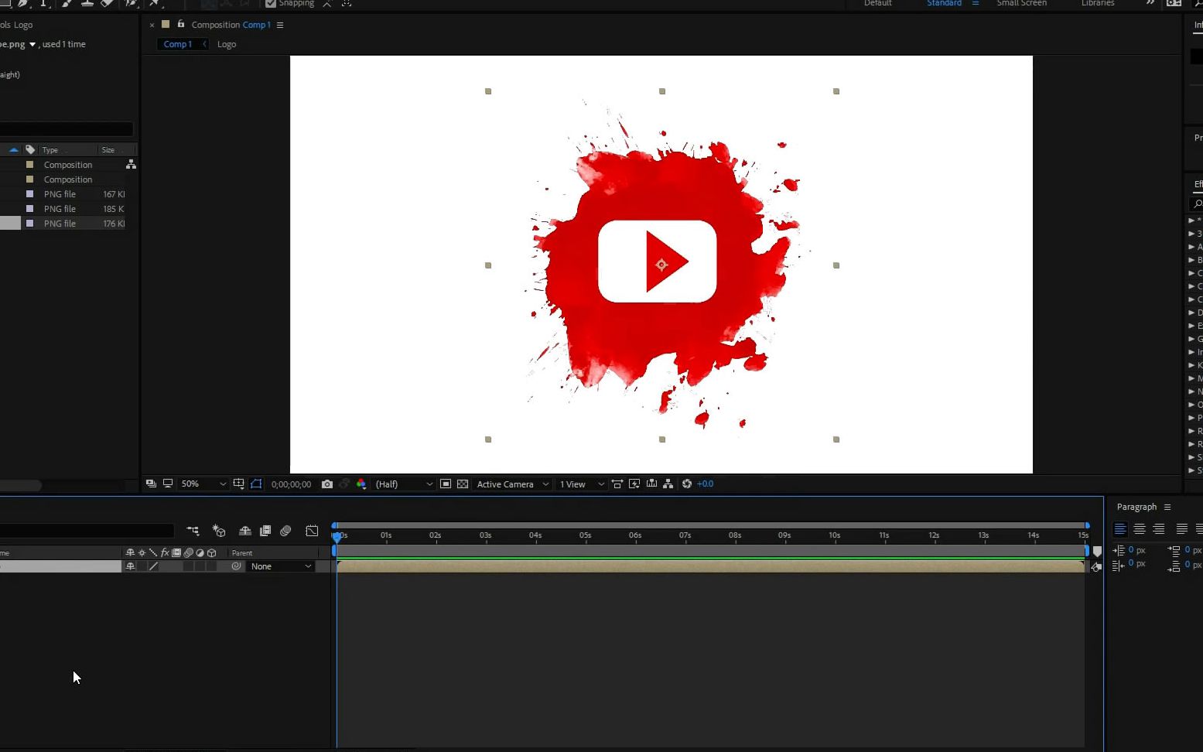Switch to the Small Screen workspace

1021,3
